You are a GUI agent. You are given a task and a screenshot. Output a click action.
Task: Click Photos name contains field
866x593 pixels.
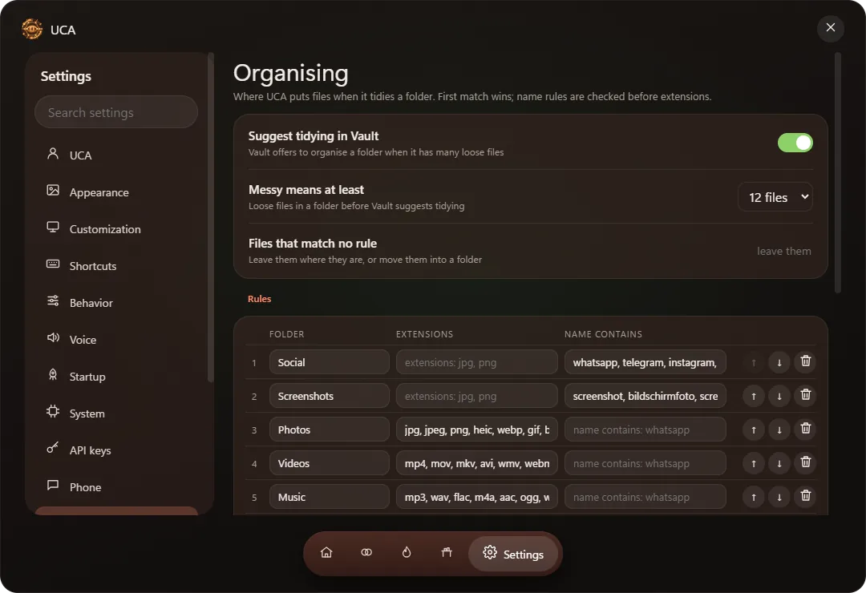pyautogui.click(x=645, y=430)
